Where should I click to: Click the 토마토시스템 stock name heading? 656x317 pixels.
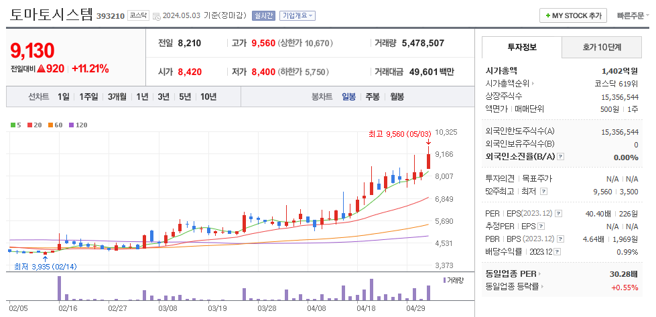pyautogui.click(x=51, y=15)
